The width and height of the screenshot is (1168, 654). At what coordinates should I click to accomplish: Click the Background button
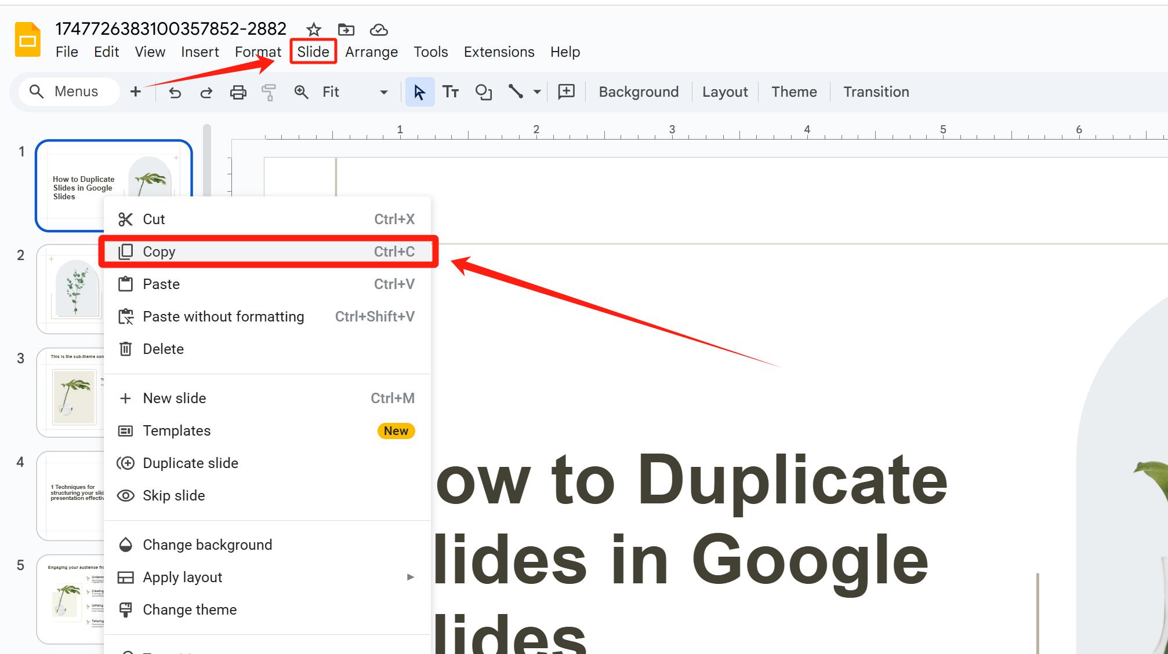tap(639, 92)
